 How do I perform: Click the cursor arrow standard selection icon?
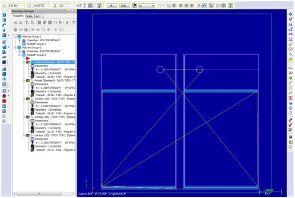click(x=168, y=6)
